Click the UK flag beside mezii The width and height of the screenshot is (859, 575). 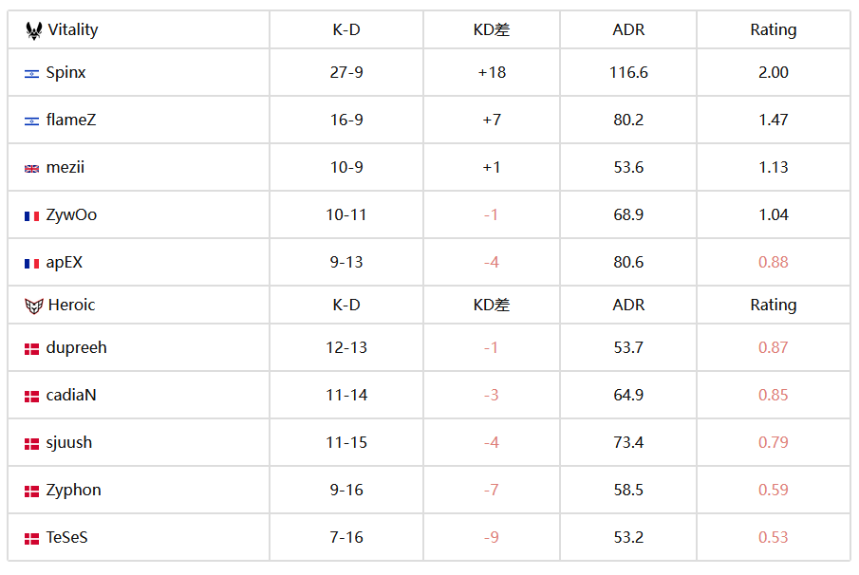tap(31, 169)
